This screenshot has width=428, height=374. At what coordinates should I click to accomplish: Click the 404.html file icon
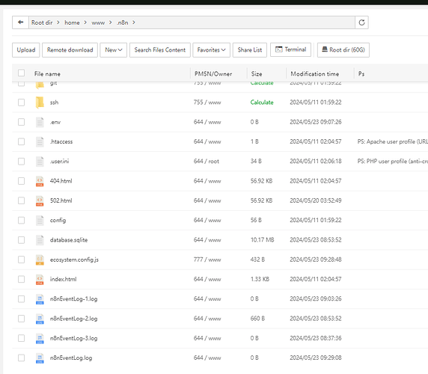point(40,181)
